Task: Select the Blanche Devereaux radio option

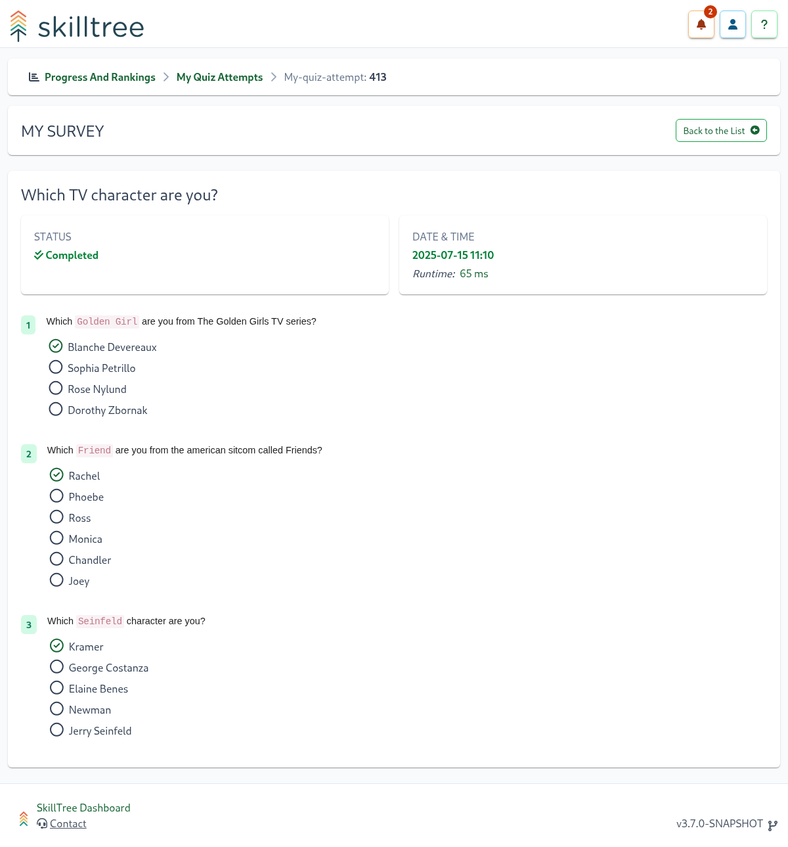Action: (56, 346)
